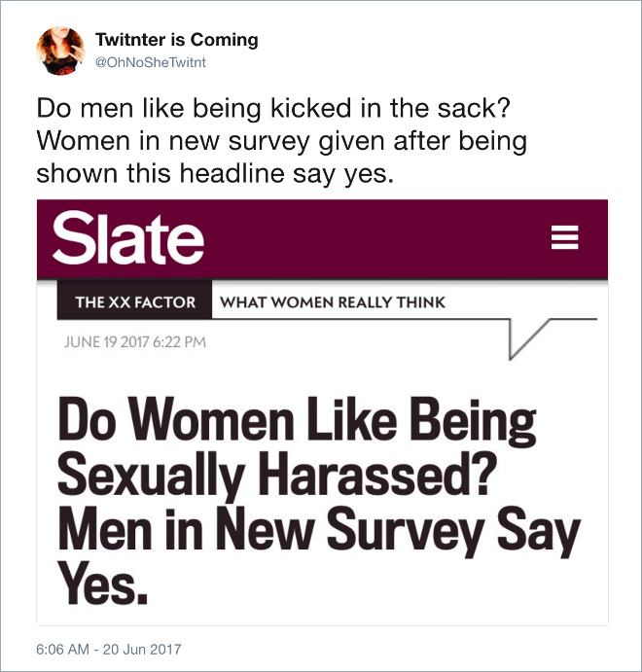Click the What Women Really Think tagline
This screenshot has width=642, height=672.
coord(333,302)
